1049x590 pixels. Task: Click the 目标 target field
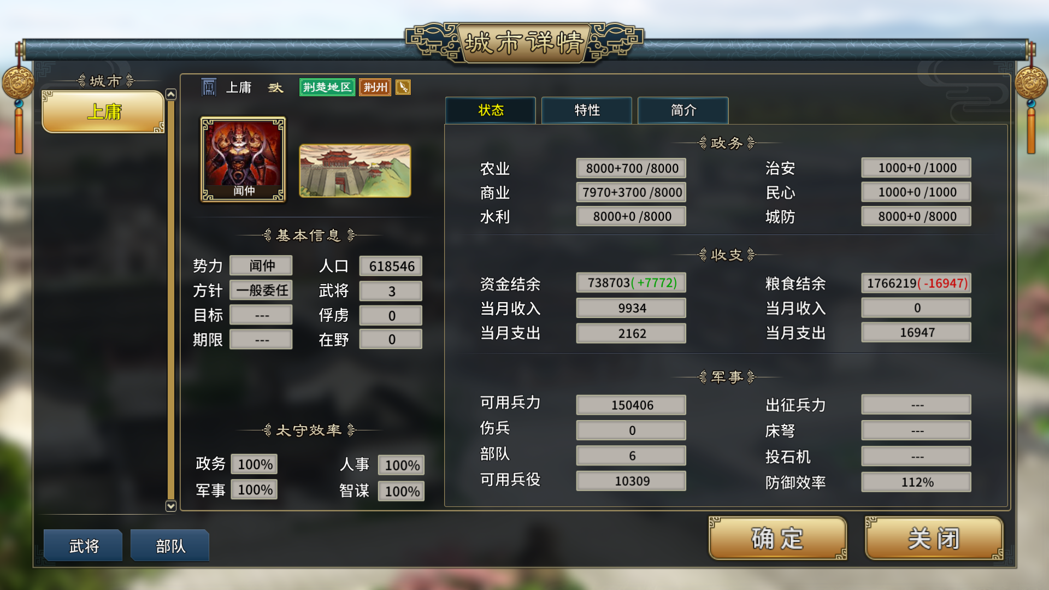pyautogui.click(x=261, y=315)
